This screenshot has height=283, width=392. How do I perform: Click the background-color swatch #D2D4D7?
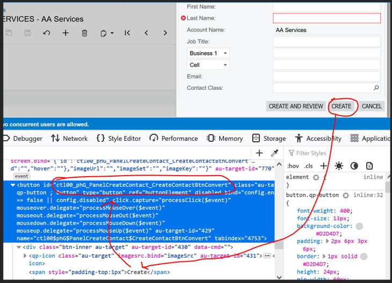pyautogui.click(x=359, y=226)
